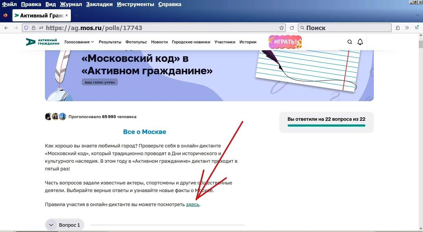Screen dimensions: 423x232
Task: Show site security info via padlock icon
Action: click(34, 28)
